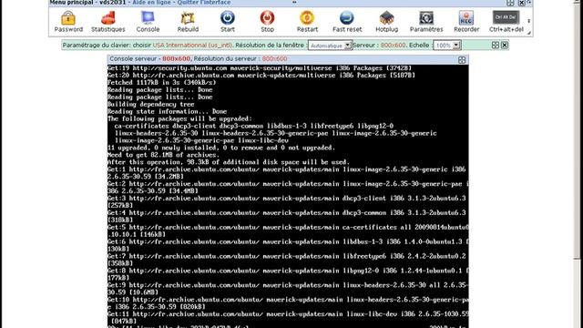Stop the server with Stop icon
Viewport: 583px width, 328px height.
pyautogui.click(x=267, y=22)
